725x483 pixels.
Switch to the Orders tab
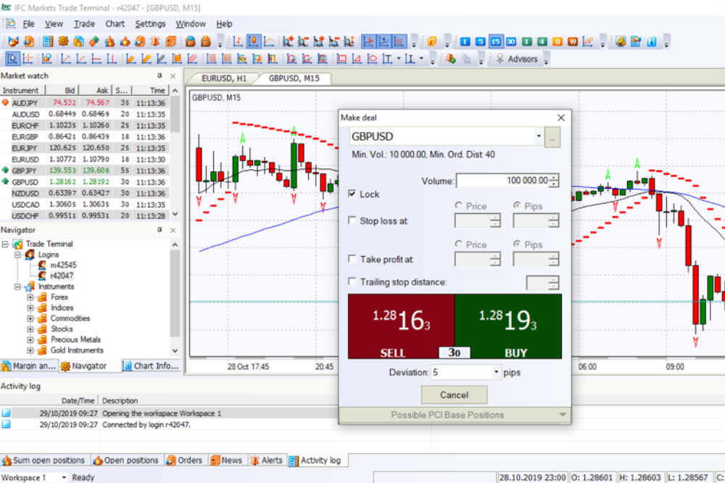pos(184,461)
